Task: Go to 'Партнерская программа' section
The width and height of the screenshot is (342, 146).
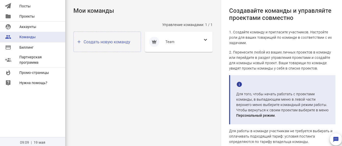Action: click(30, 60)
